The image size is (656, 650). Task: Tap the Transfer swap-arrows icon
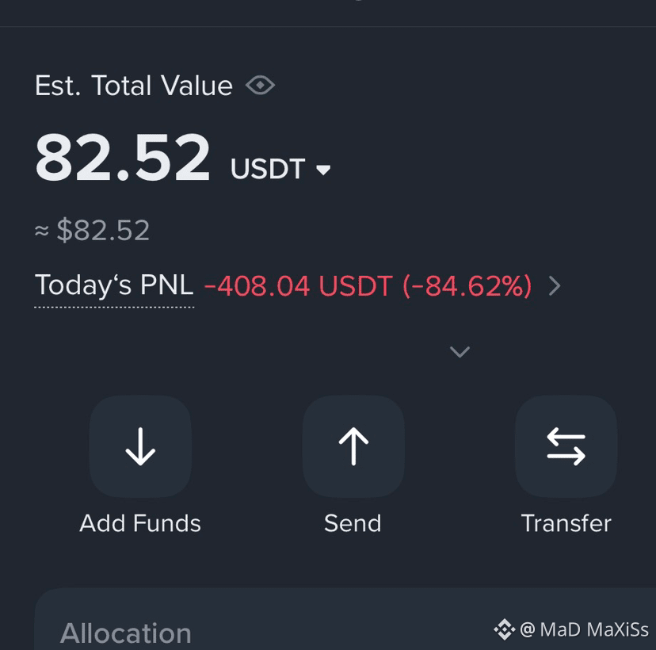(566, 446)
